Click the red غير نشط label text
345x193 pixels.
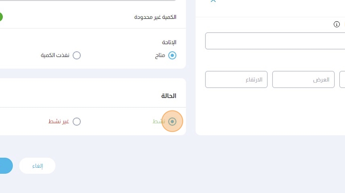pyautogui.click(x=59, y=121)
